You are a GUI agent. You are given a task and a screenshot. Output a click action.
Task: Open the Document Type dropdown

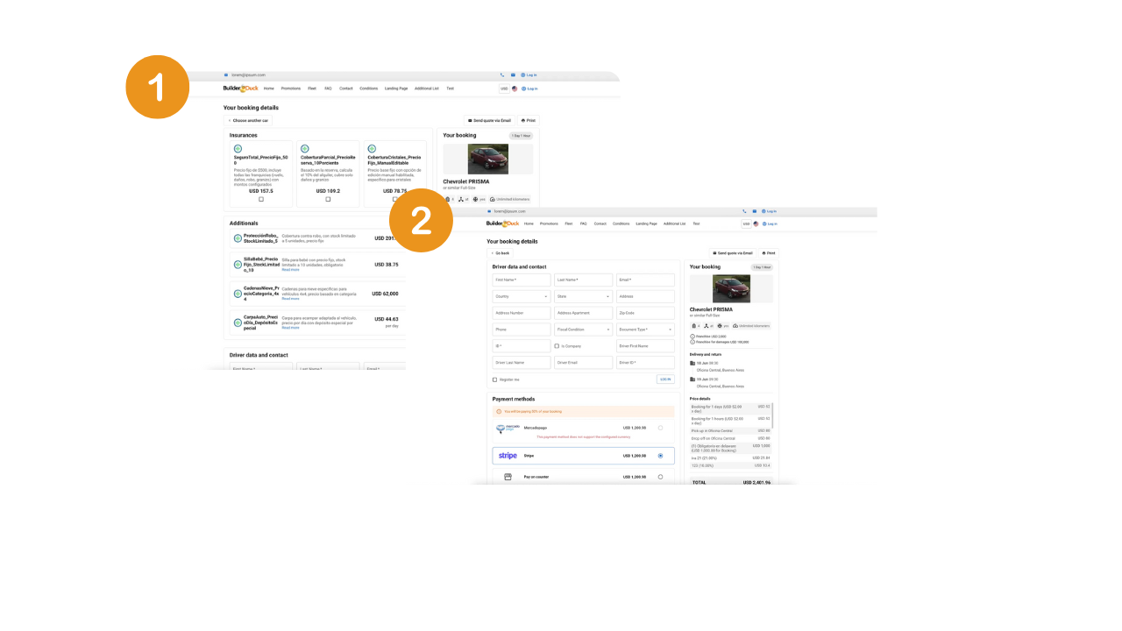coord(645,330)
